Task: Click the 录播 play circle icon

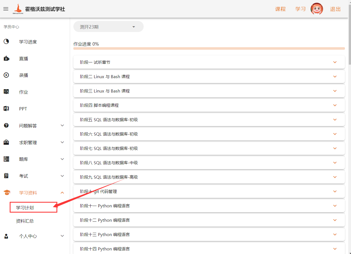Action: point(6,75)
